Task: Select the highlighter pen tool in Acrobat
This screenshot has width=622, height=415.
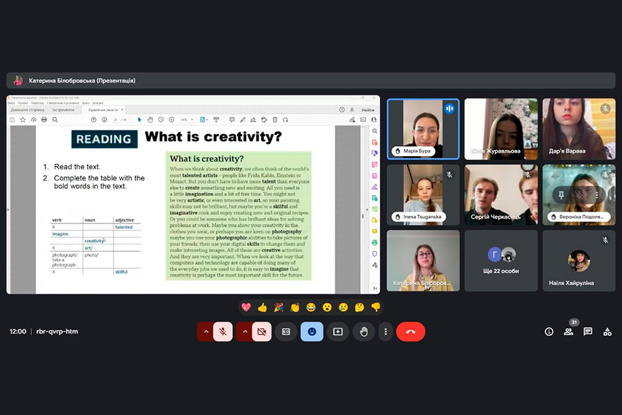Action: (243, 120)
